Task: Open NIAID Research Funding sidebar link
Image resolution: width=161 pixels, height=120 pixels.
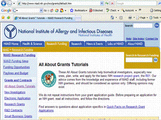Action: [x=19, y=55]
